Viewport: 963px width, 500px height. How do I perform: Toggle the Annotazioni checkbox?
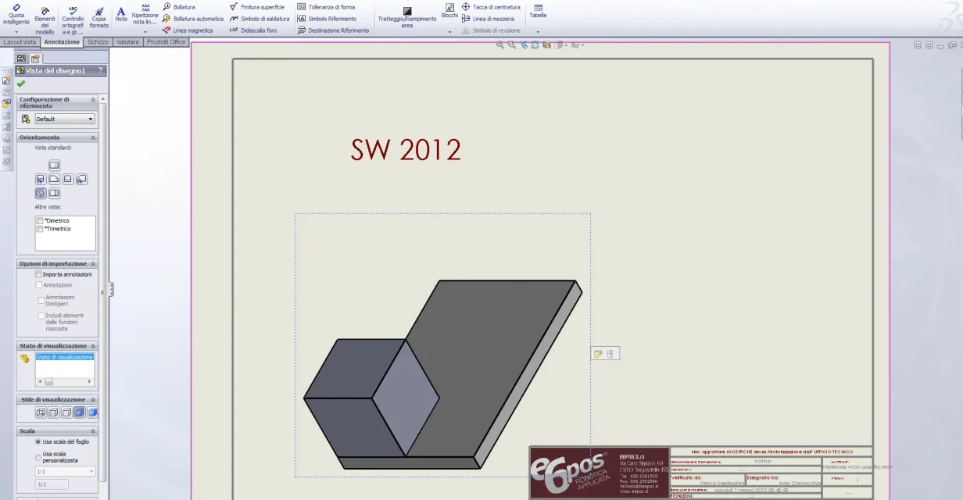pyautogui.click(x=38, y=285)
